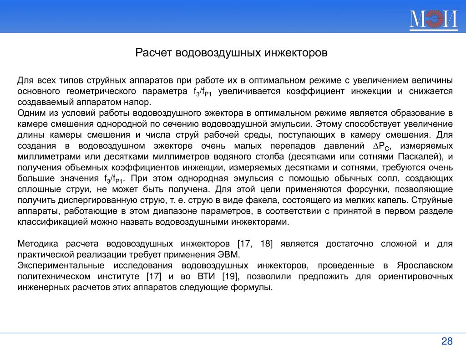Click the line starting 'получить диспергированную струю'
The height and width of the screenshot is (350, 466).
235,201
